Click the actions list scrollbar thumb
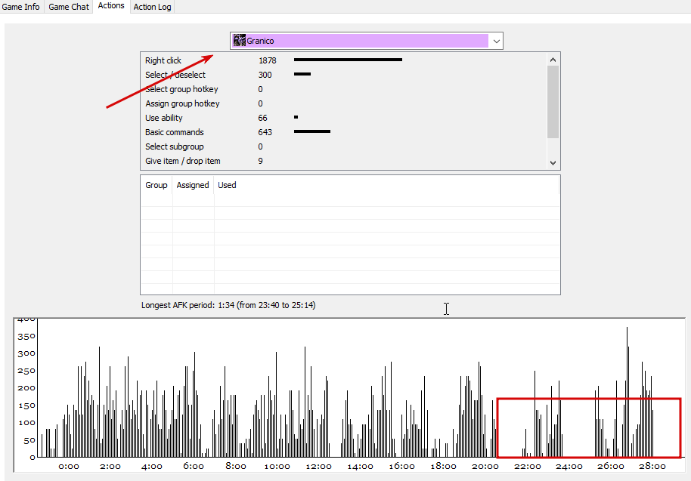Viewport: 691px width, 481px height. 553,102
